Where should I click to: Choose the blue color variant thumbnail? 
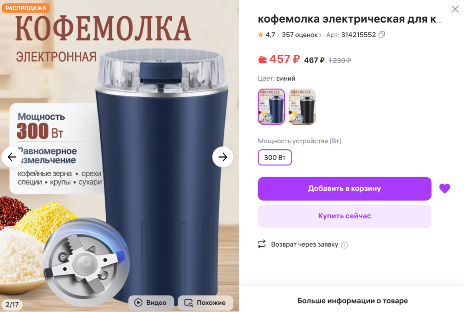coord(271,107)
